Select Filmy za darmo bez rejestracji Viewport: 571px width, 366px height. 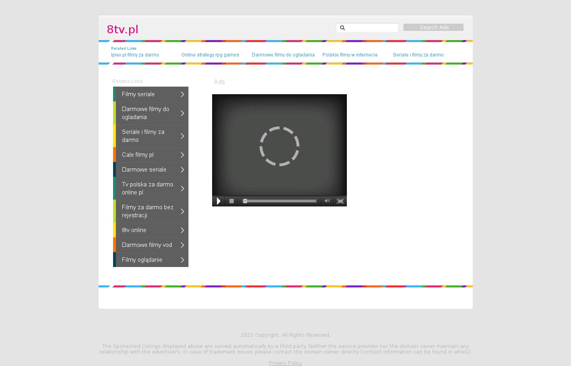148,211
